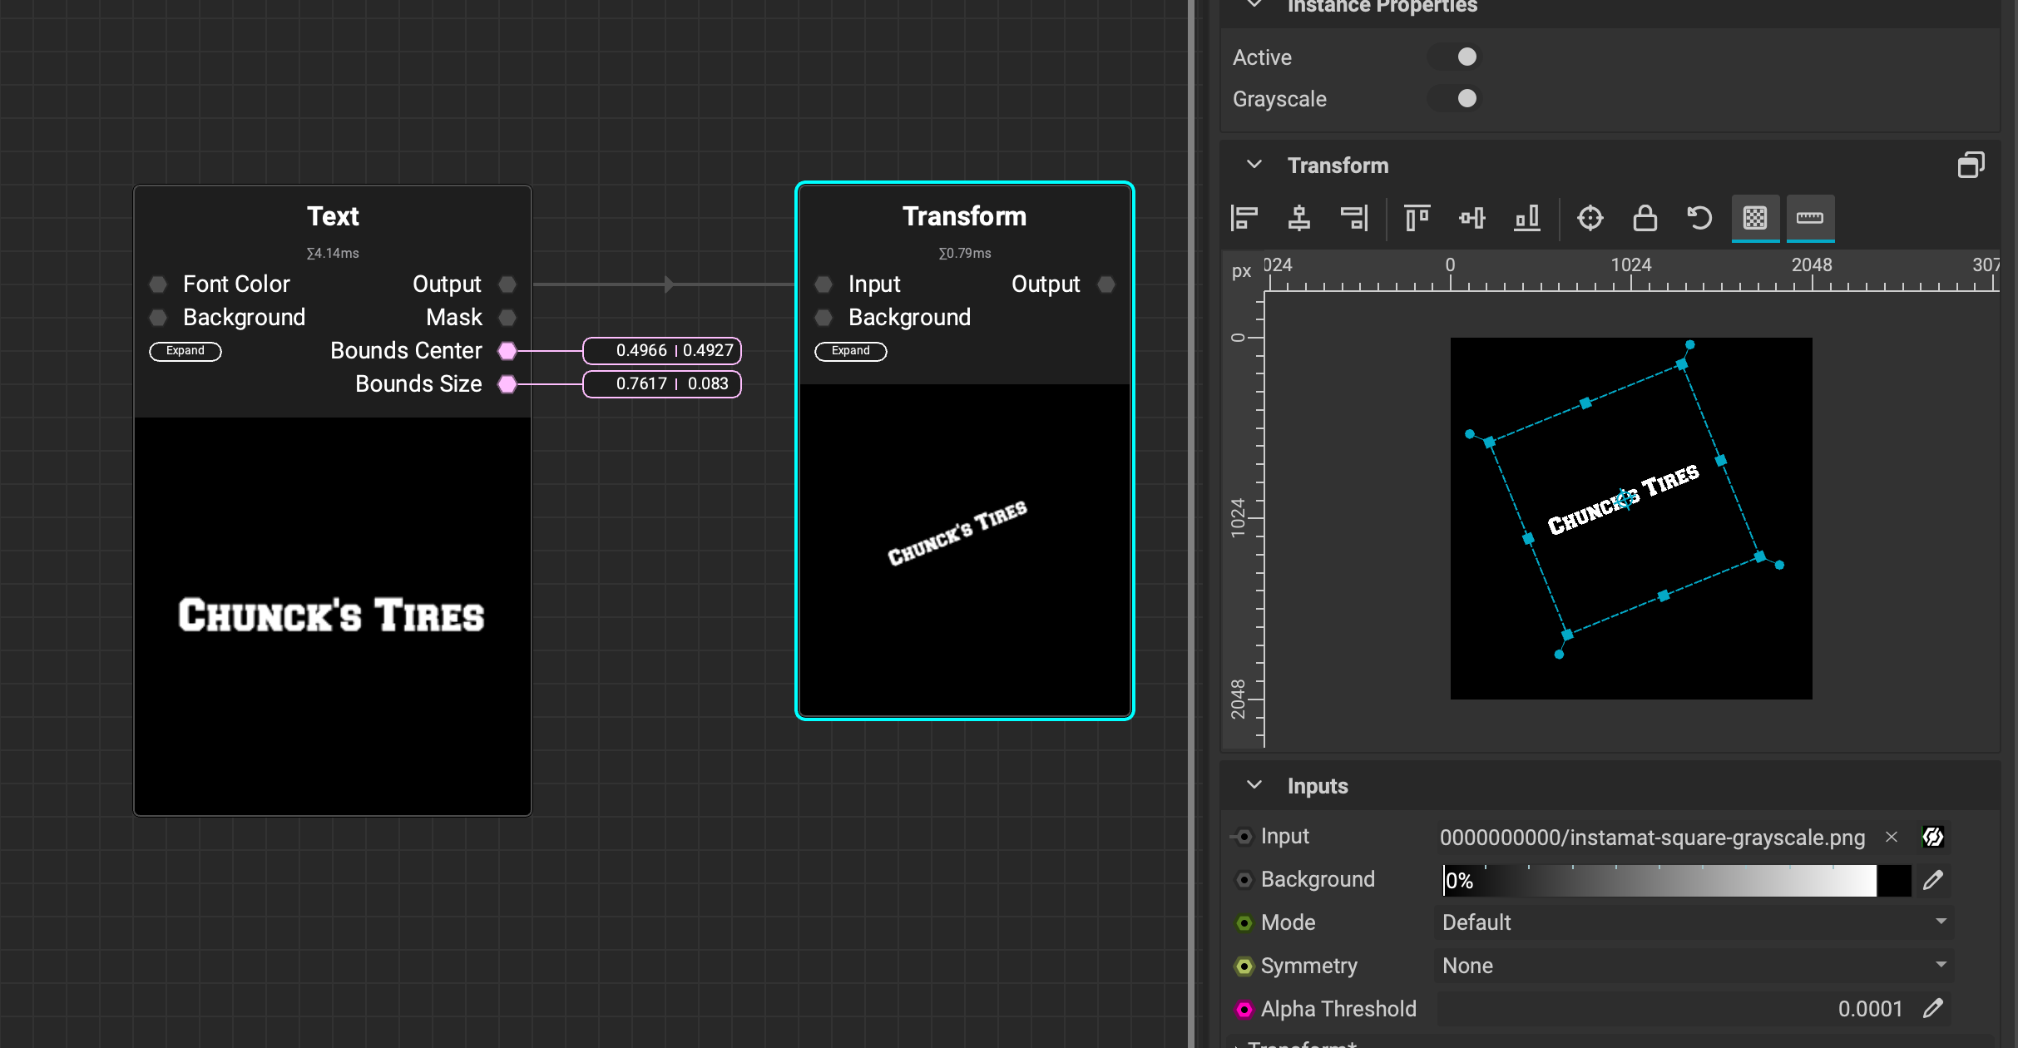2018x1048 pixels.
Task: Toggle the checkerboard background icon
Action: 1755,218
